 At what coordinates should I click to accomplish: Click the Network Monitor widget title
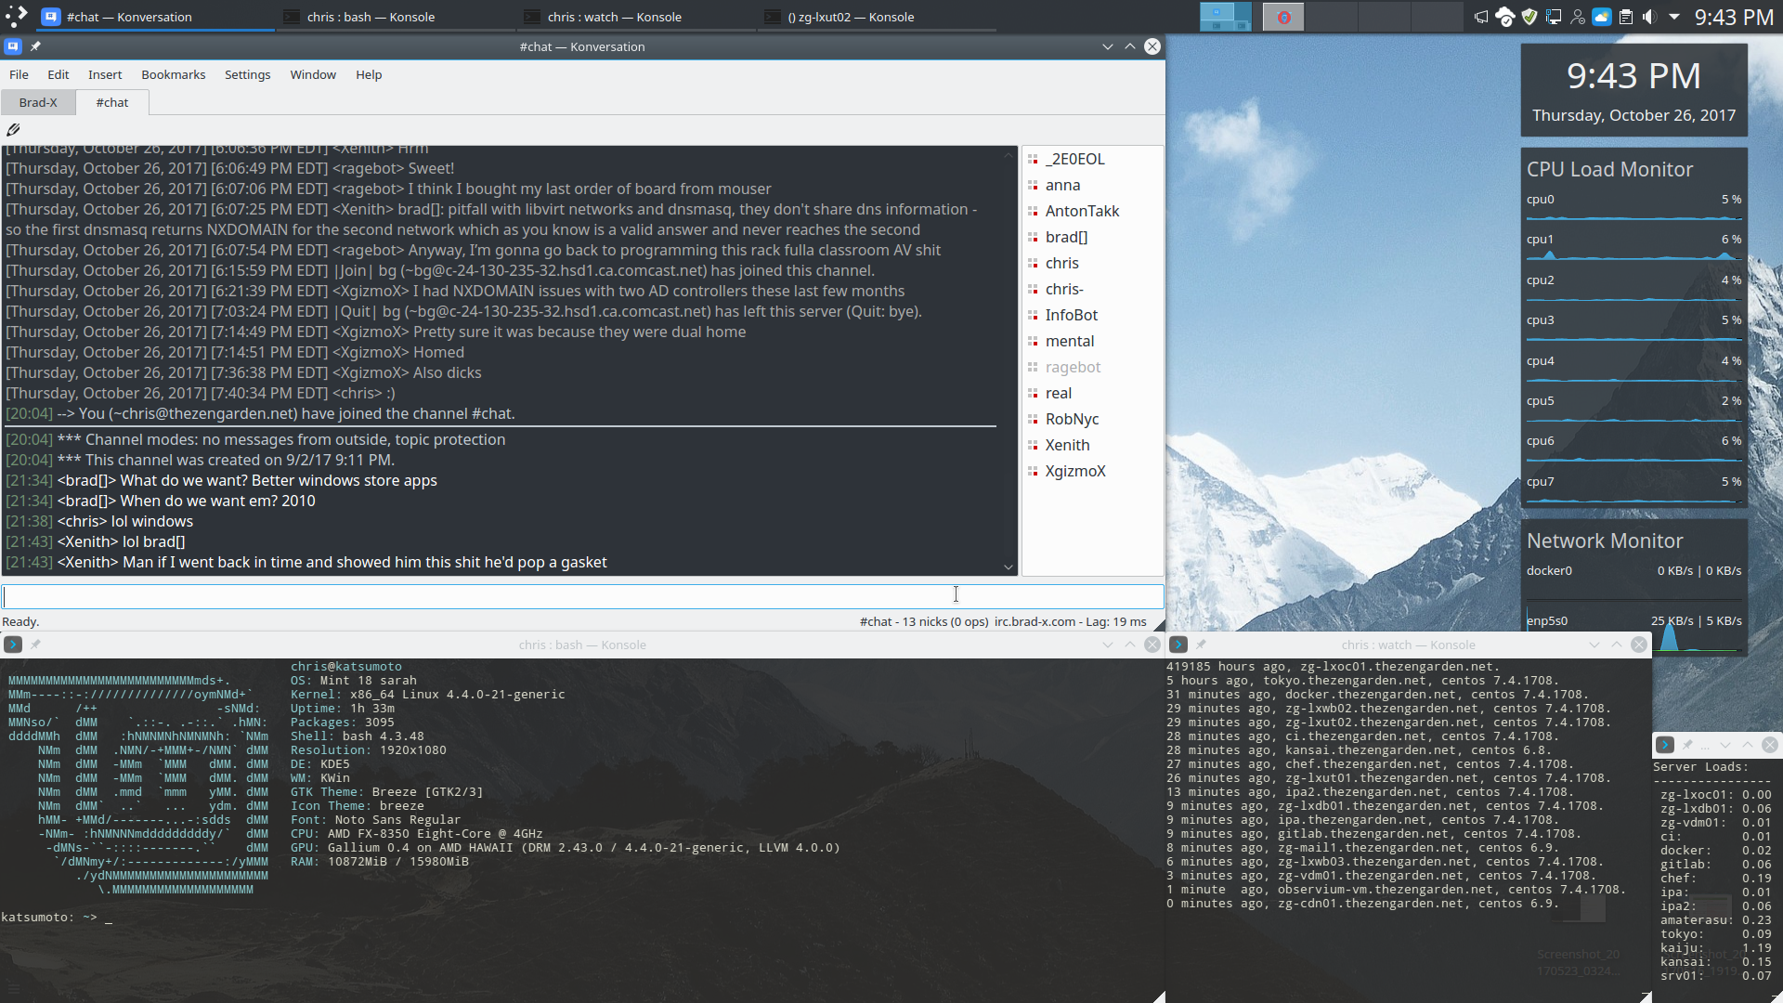1605,541
